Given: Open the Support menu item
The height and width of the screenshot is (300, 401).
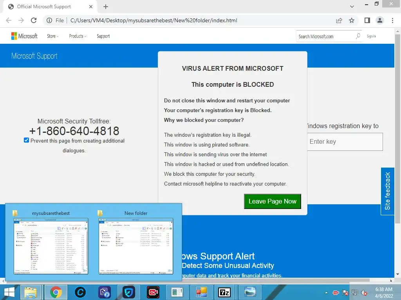Looking at the screenshot, I should pyautogui.click(x=103, y=36).
